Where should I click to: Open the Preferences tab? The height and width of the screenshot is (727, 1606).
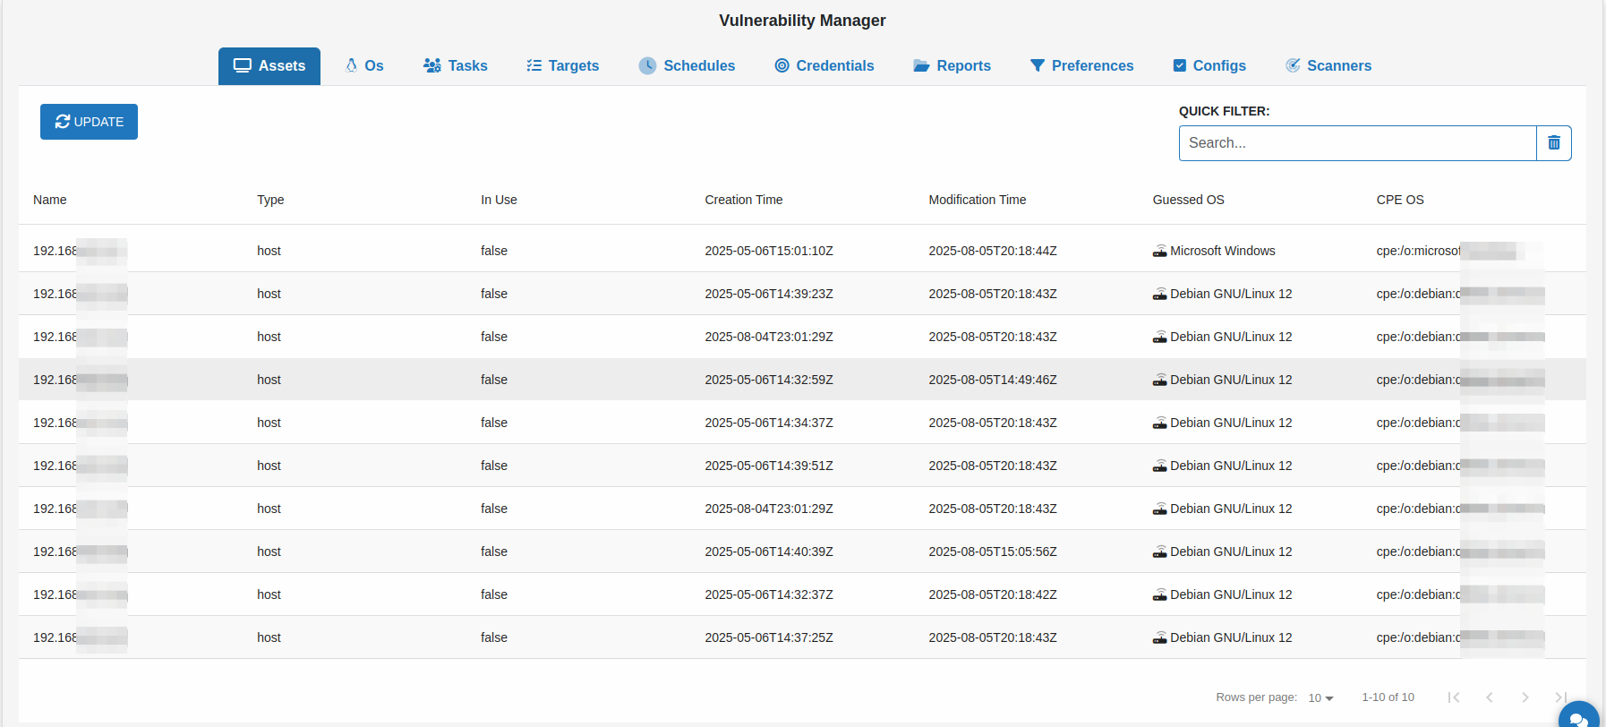point(1081,66)
